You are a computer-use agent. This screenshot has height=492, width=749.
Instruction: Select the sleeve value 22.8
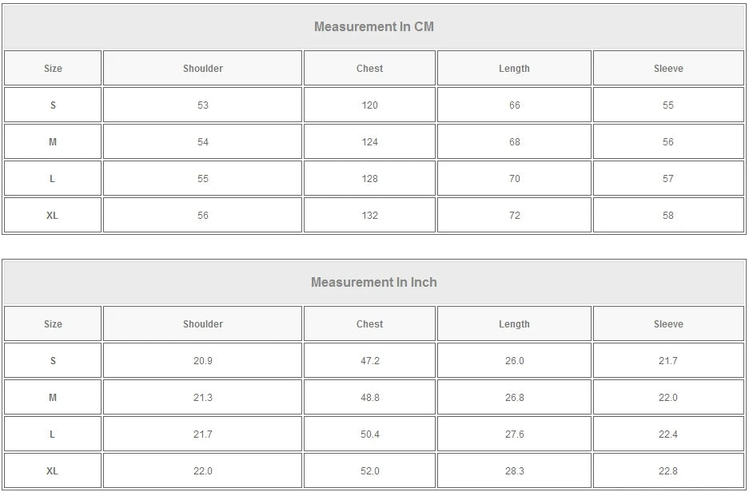click(668, 471)
